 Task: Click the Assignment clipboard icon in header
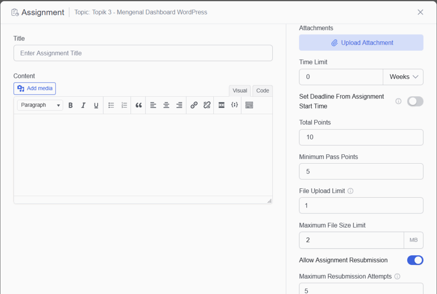tap(15, 12)
